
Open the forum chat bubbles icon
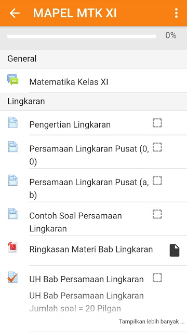pos(12,79)
